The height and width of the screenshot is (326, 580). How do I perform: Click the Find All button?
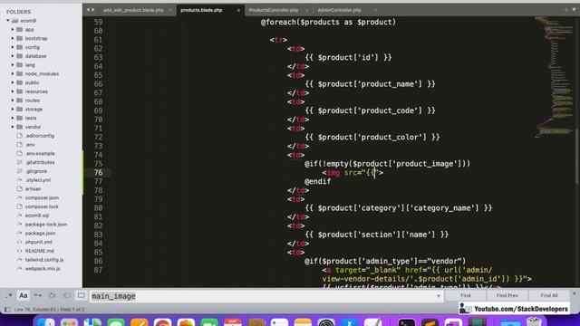549,295
